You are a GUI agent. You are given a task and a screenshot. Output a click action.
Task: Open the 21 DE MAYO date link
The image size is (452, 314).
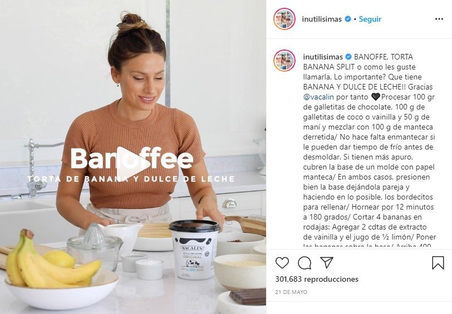coord(291,292)
